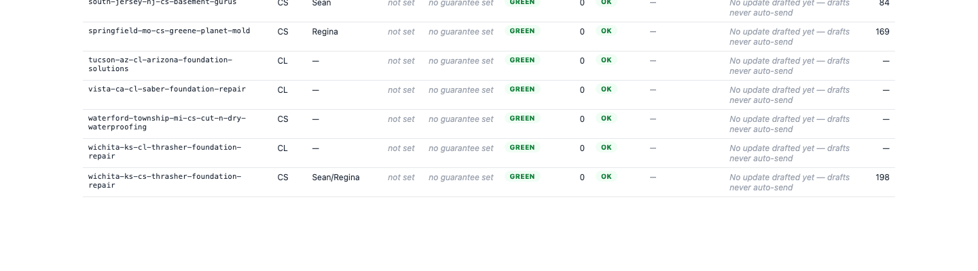Select the Regina owner cell for springfield
The image size is (978, 271).
click(325, 32)
